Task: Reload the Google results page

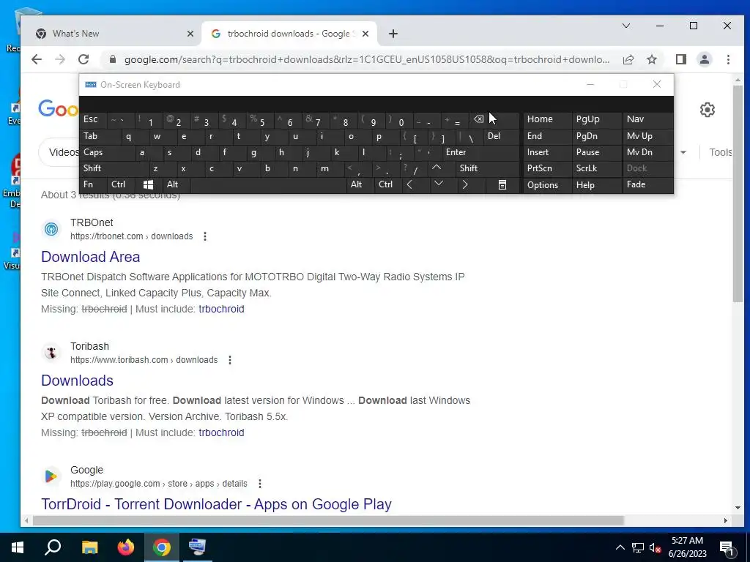Action: click(x=83, y=59)
